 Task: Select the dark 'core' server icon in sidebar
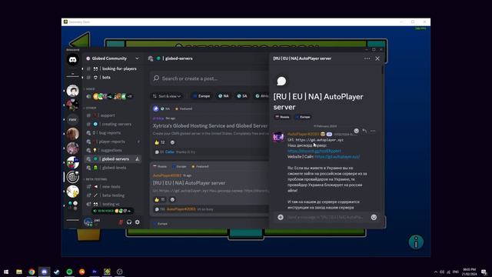pos(72,119)
